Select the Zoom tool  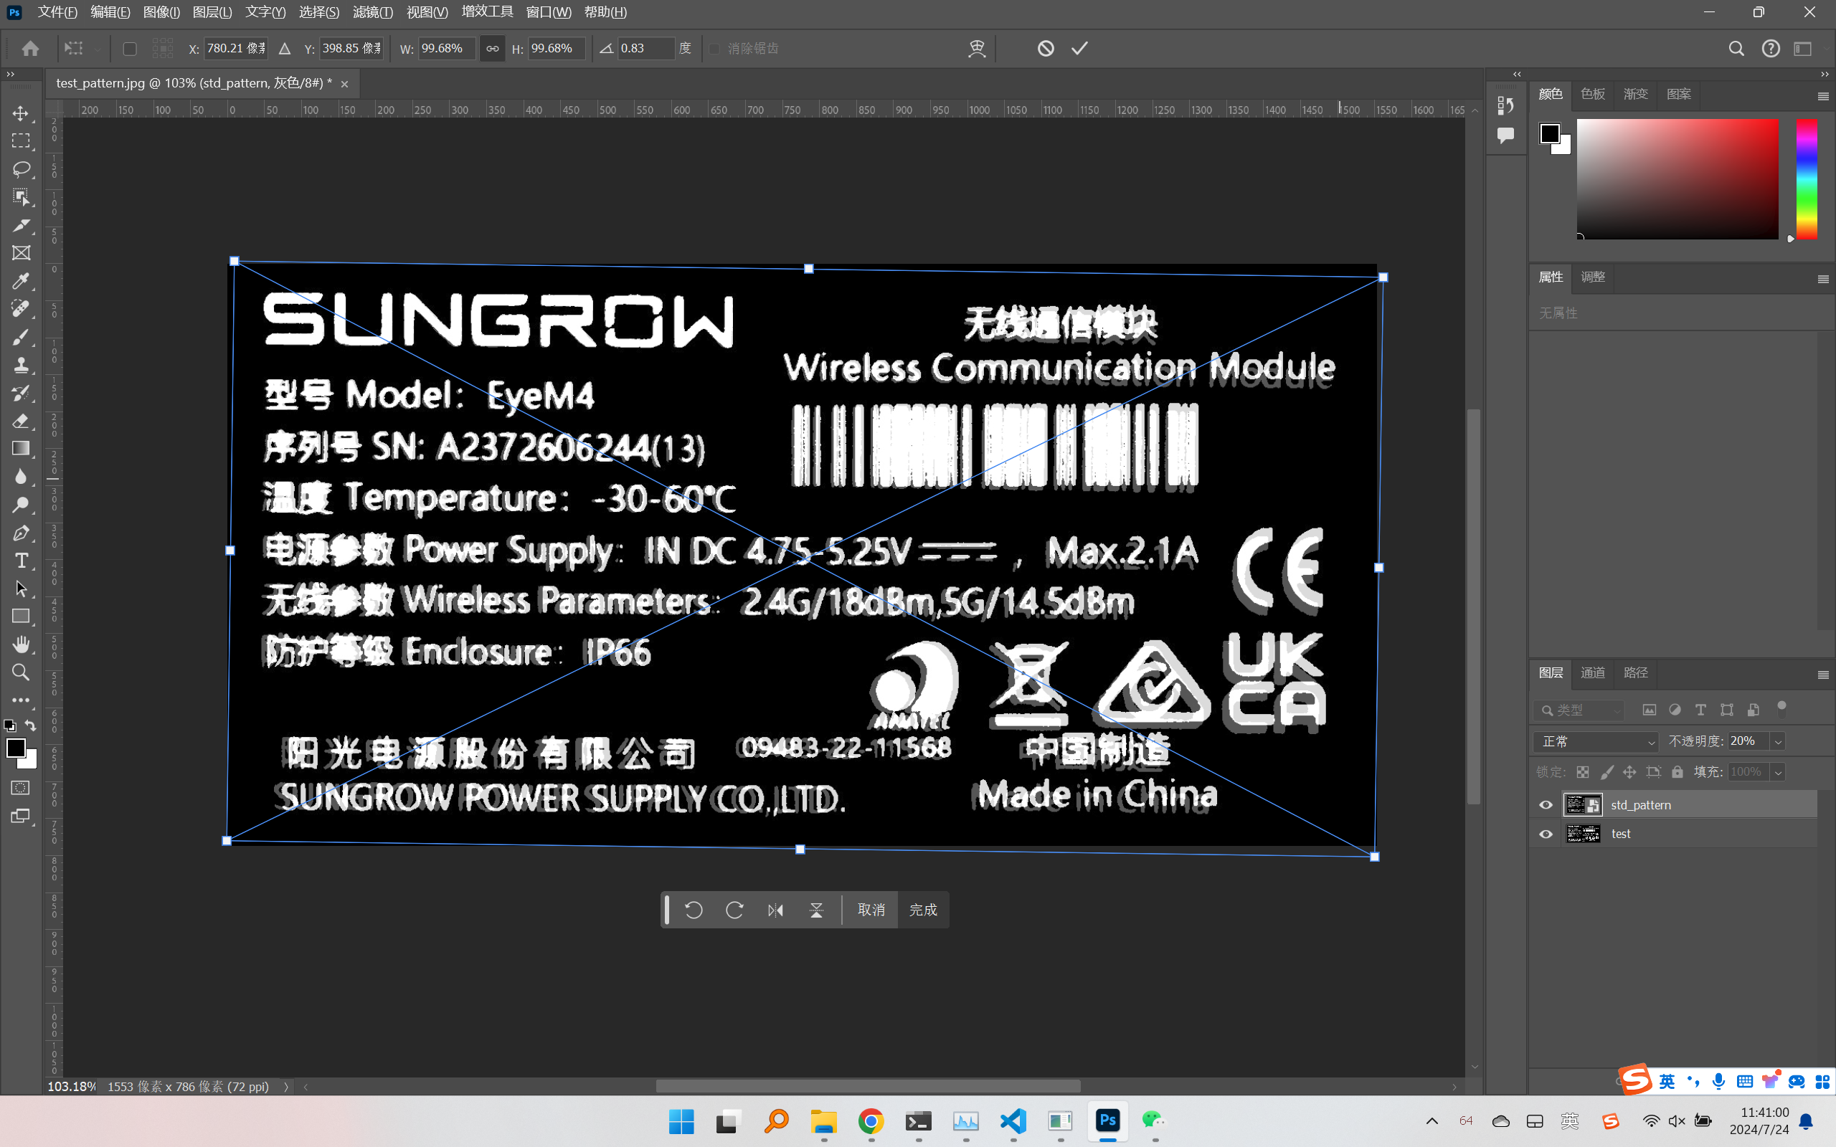click(22, 673)
